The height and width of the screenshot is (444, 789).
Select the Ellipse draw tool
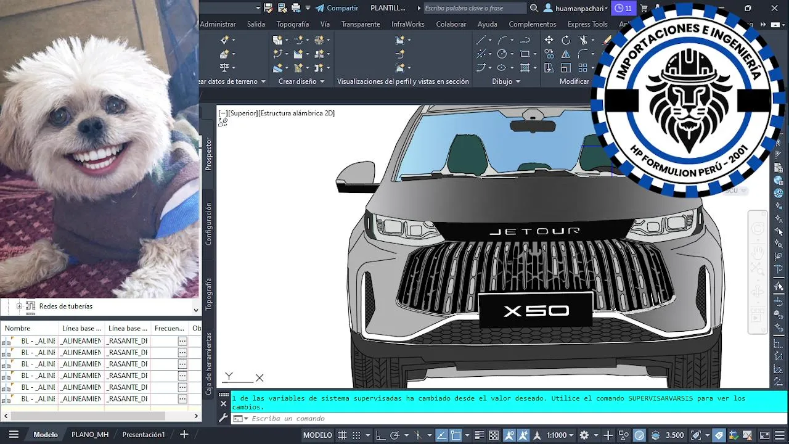click(x=502, y=68)
